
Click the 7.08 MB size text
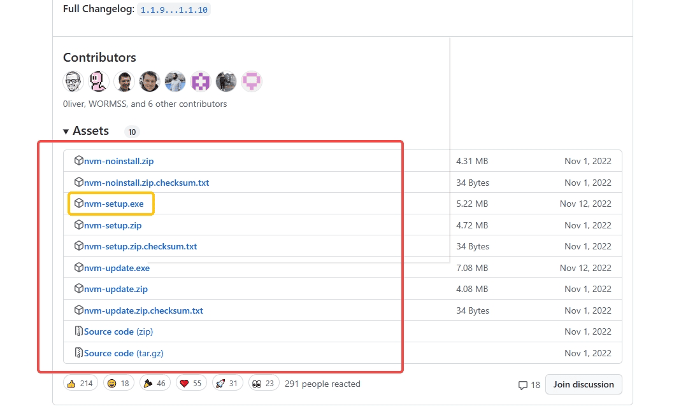pyautogui.click(x=472, y=268)
